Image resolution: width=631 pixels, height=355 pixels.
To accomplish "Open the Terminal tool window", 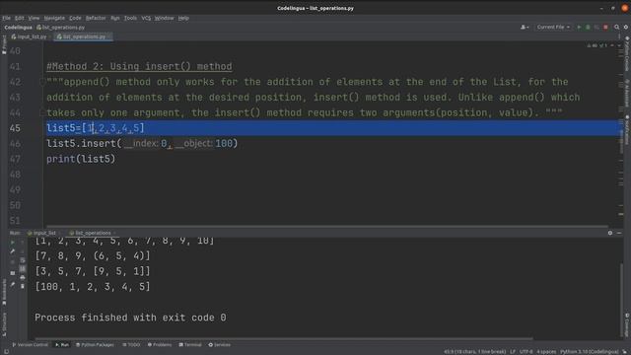I will [x=190, y=345].
